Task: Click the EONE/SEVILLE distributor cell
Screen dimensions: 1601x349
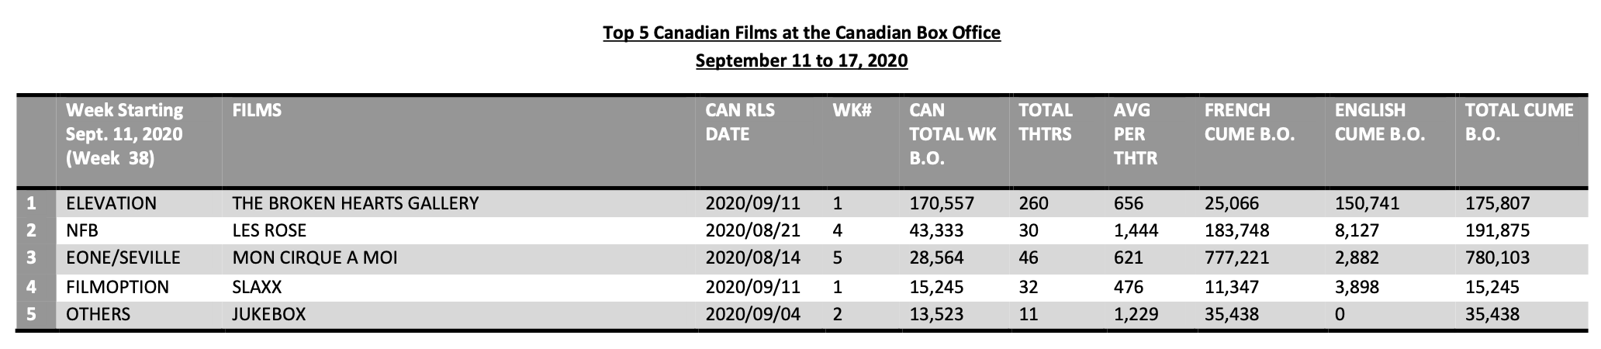Action: (x=123, y=258)
